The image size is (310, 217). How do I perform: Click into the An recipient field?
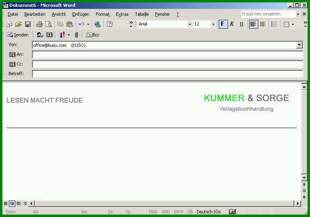point(168,55)
